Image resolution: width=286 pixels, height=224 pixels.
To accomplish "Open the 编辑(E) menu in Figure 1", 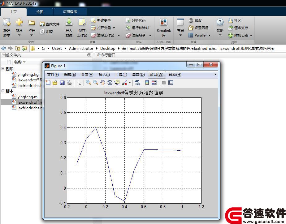I will pos(70,75).
